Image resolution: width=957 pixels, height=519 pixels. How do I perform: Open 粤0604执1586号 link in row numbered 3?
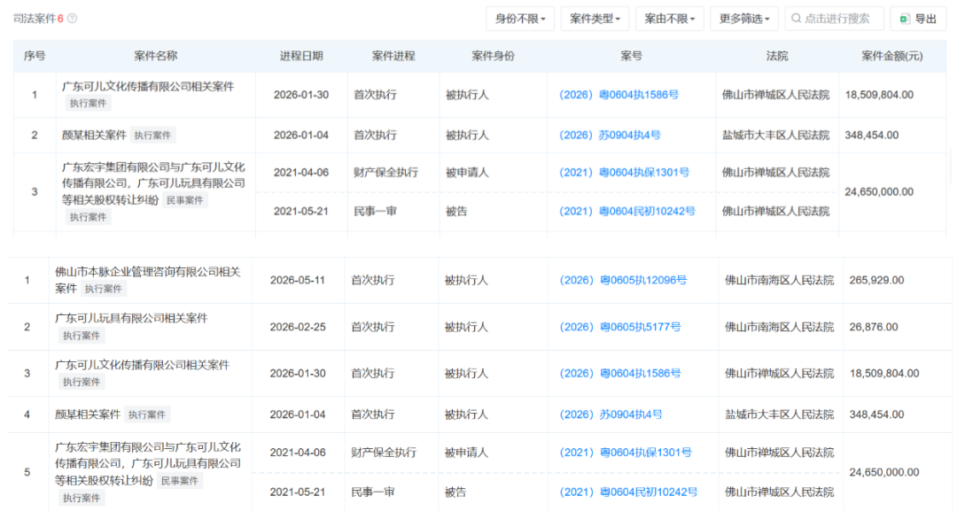[620, 373]
